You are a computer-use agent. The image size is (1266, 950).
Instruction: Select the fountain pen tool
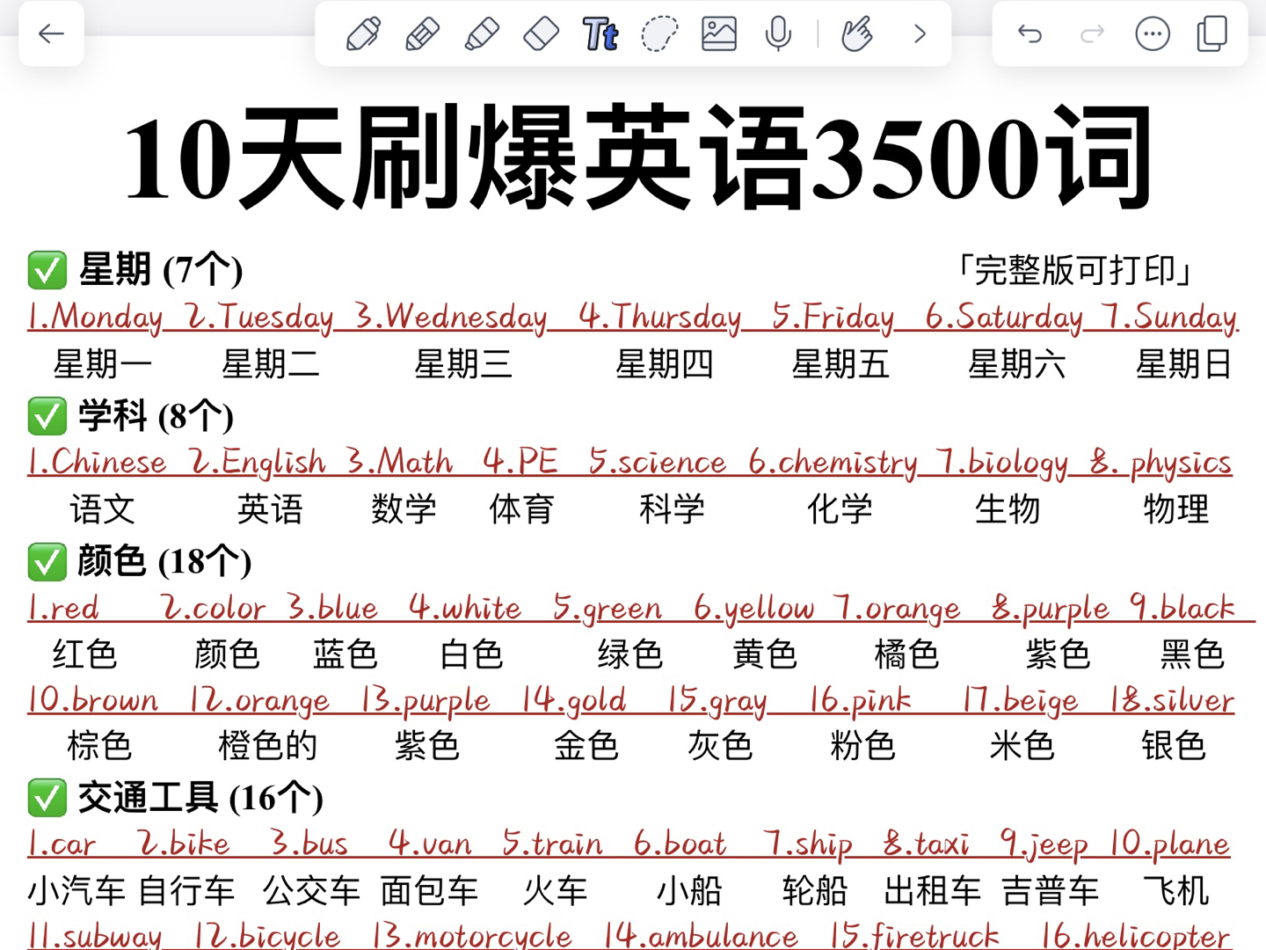363,34
